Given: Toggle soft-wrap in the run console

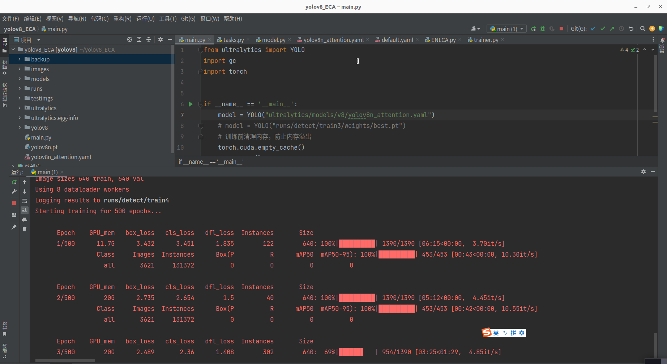Looking at the screenshot, I should 25,201.
